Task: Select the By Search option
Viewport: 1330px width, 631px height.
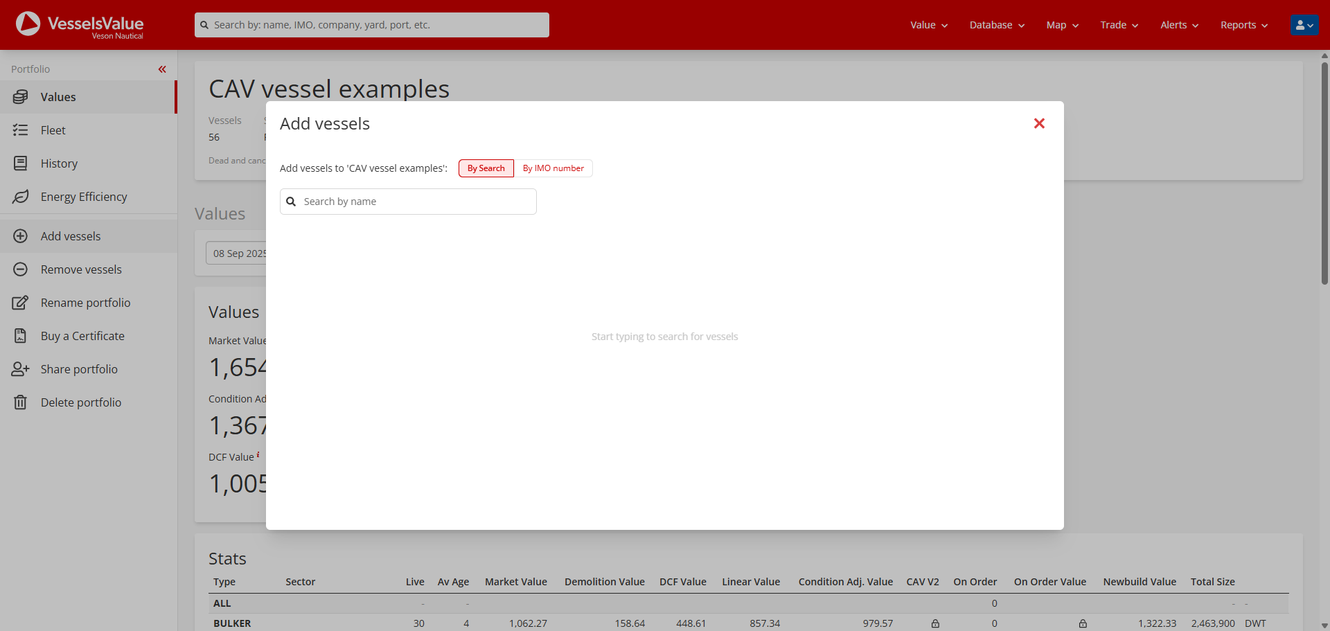Action: [486, 168]
